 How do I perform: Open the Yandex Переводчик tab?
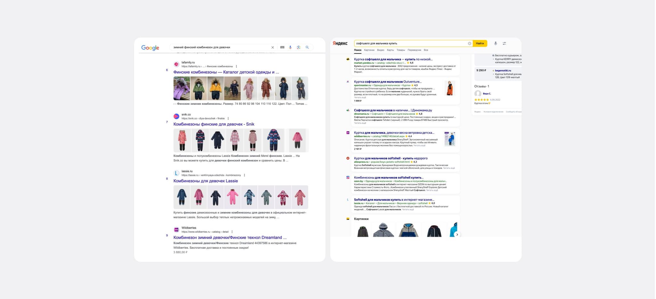point(414,50)
